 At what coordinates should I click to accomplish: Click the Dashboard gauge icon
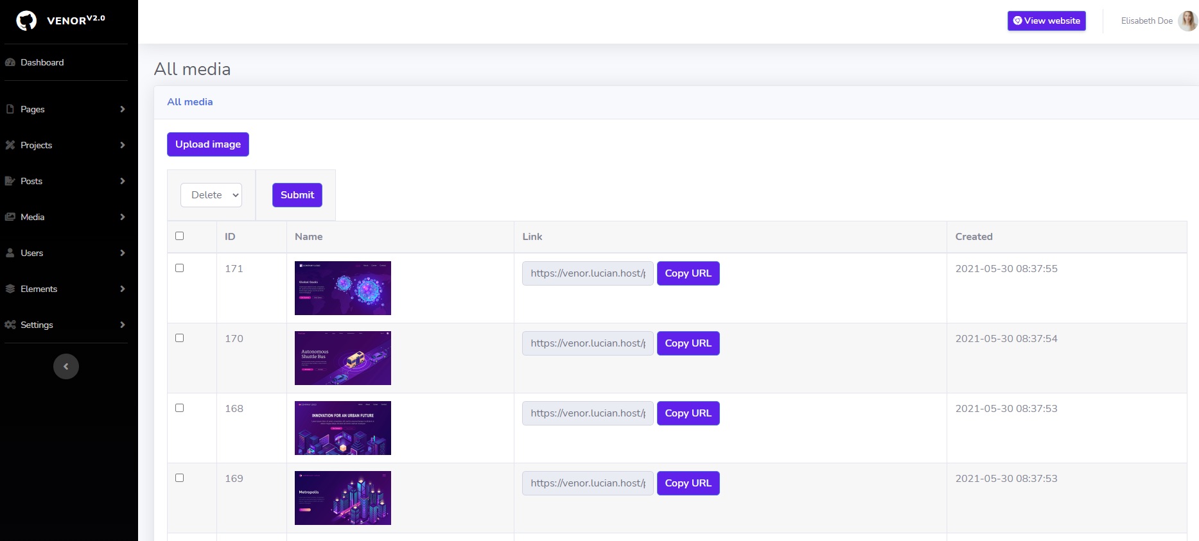10,62
